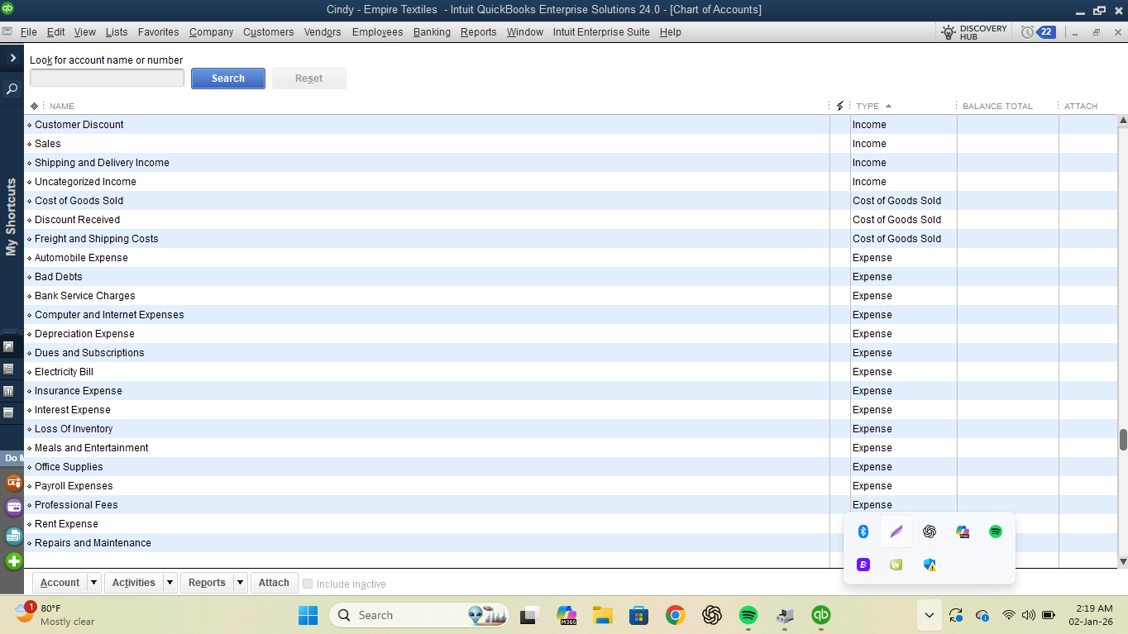Viewport: 1128px width, 634px height.
Task: Open the Activities dropdown arrow
Action: pyautogui.click(x=170, y=583)
